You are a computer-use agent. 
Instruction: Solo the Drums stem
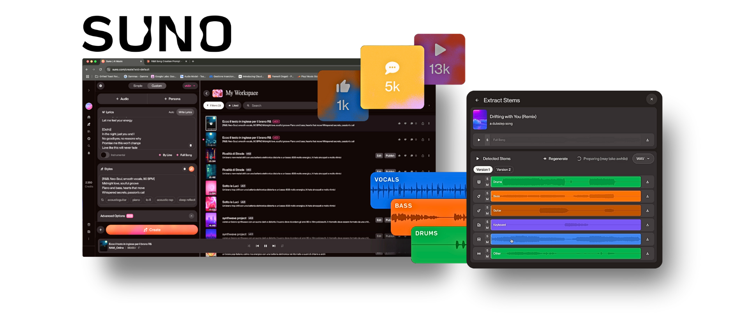pyautogui.click(x=487, y=179)
